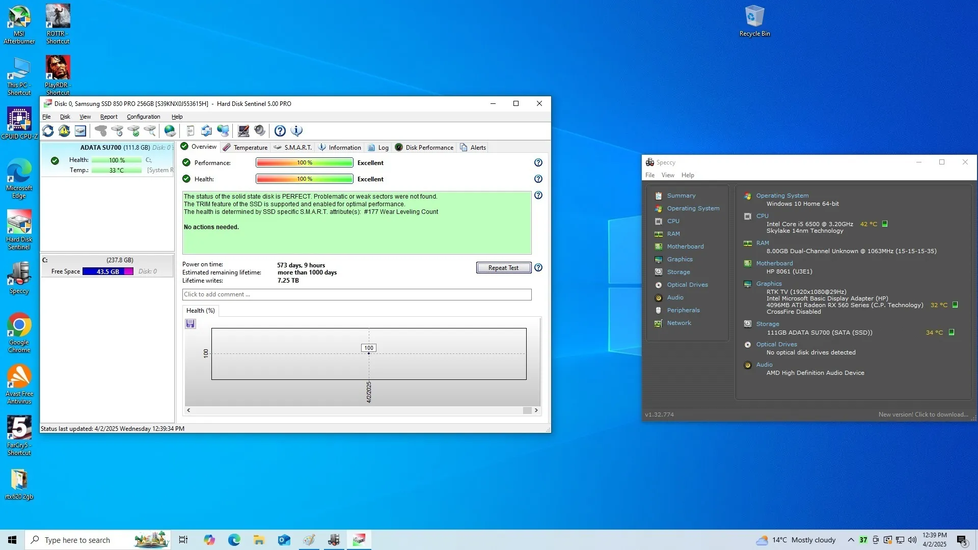Screen dimensions: 978x550
Task: Click the disk with clock toolbar icon
Action: pos(117,131)
